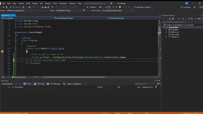The height and width of the screenshot is (114, 203).
Task: Collapse the namespace ConsoleApp2 code block
Action: 16,32
